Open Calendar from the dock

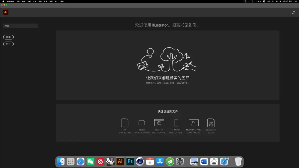[150, 161]
